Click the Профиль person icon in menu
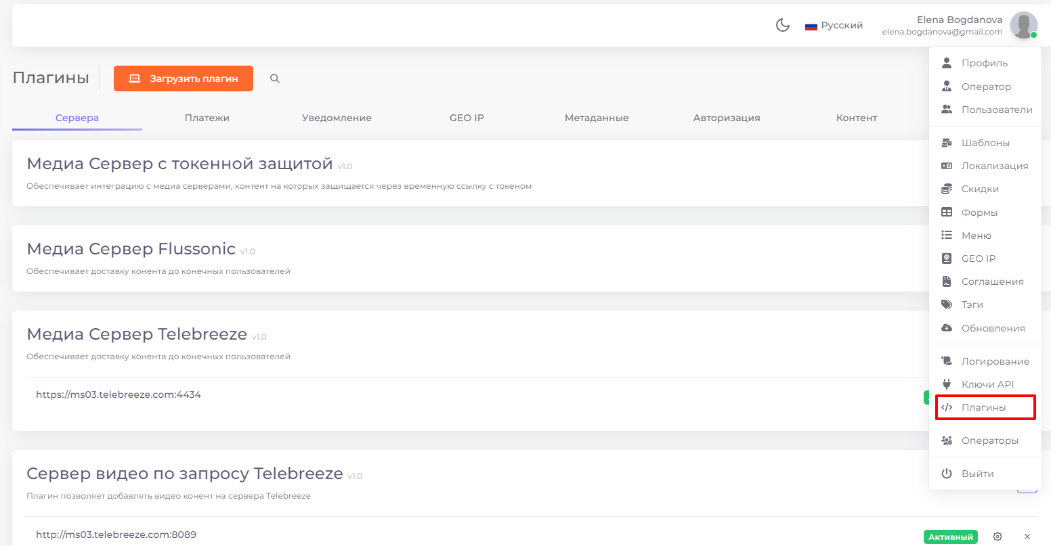The height and width of the screenshot is (546, 1051). click(947, 63)
